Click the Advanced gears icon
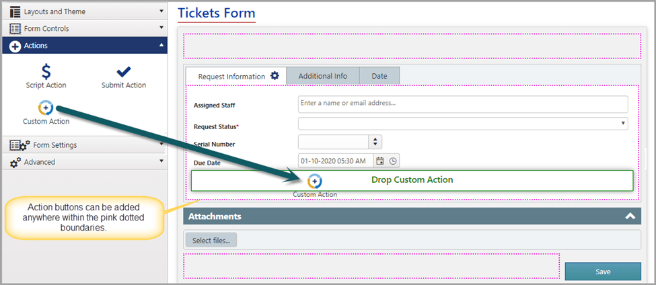This screenshot has width=656, height=285. (15, 162)
